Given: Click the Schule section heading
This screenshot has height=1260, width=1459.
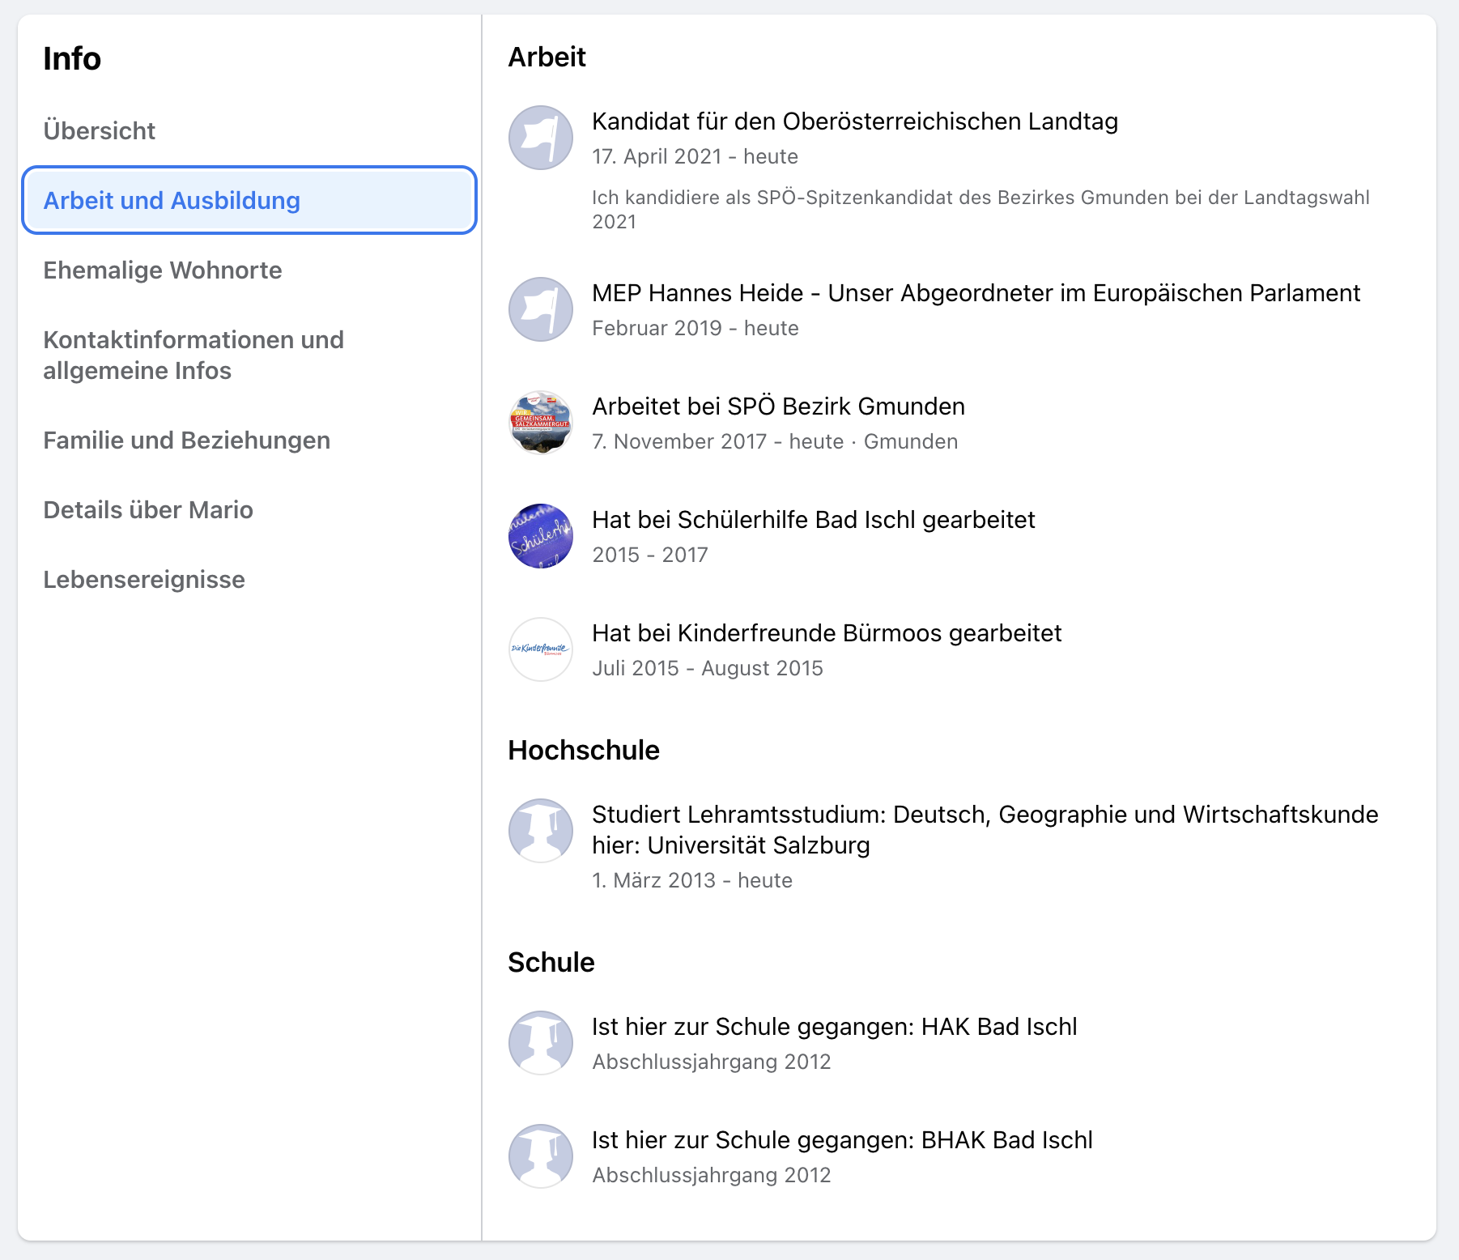Looking at the screenshot, I should tap(551, 963).
